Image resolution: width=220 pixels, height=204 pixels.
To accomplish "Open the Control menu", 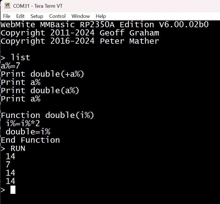I will pos(57,16).
